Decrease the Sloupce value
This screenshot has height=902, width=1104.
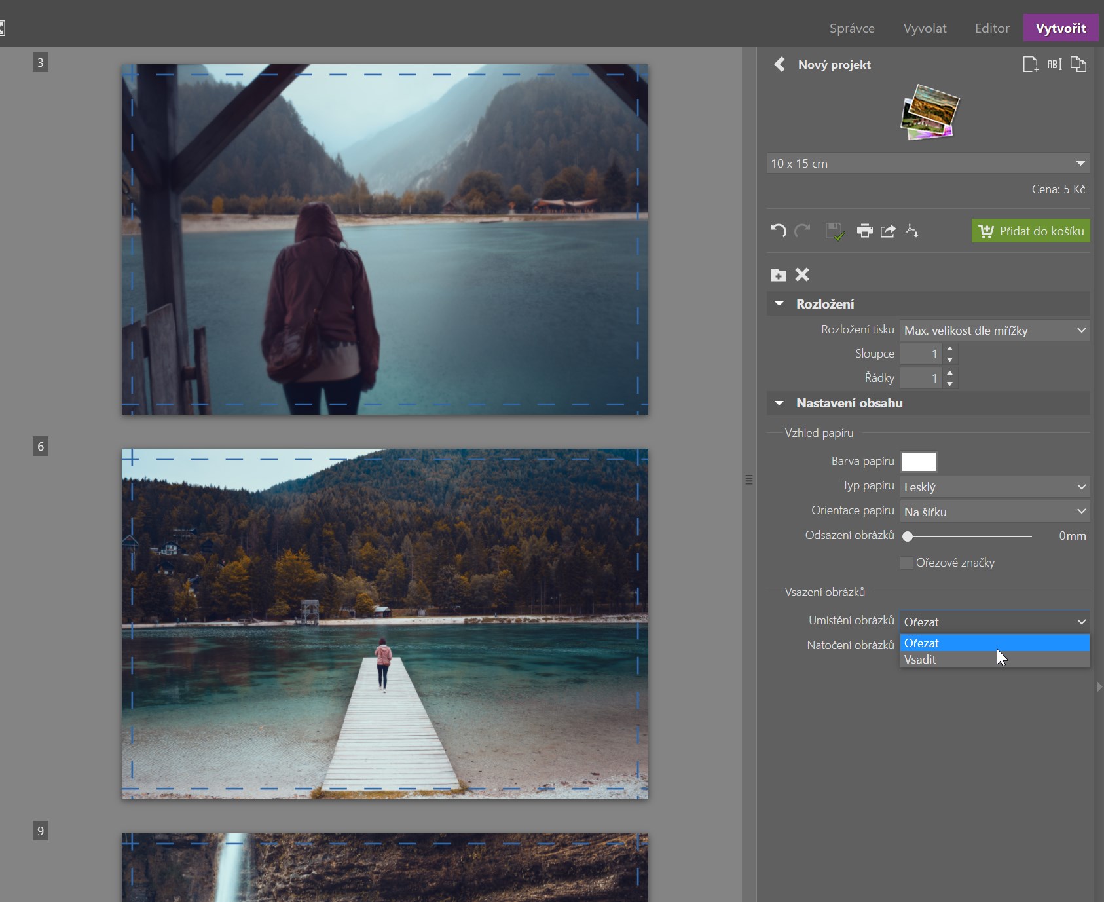click(x=950, y=360)
